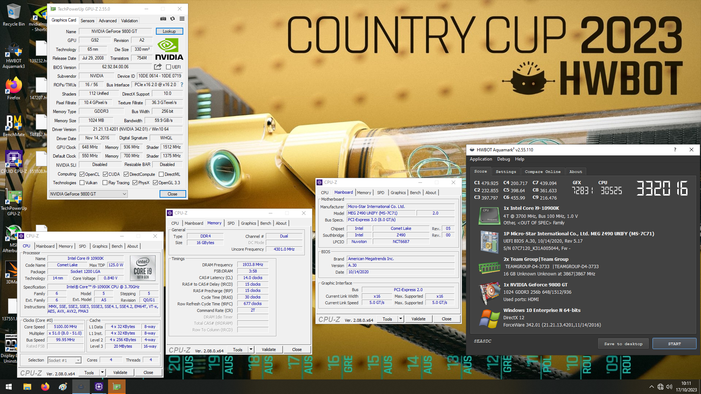
Task: Click Windows logo icon in Aquamark
Action: coord(489,318)
